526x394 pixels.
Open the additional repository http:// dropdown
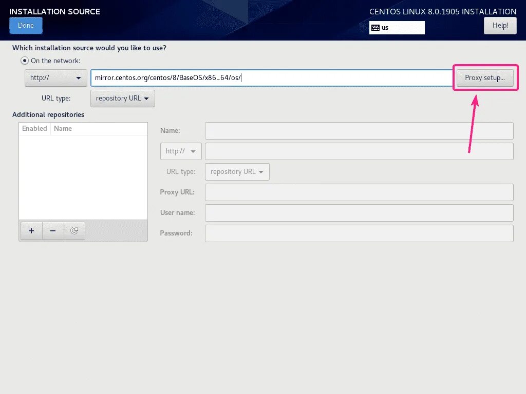coord(181,151)
